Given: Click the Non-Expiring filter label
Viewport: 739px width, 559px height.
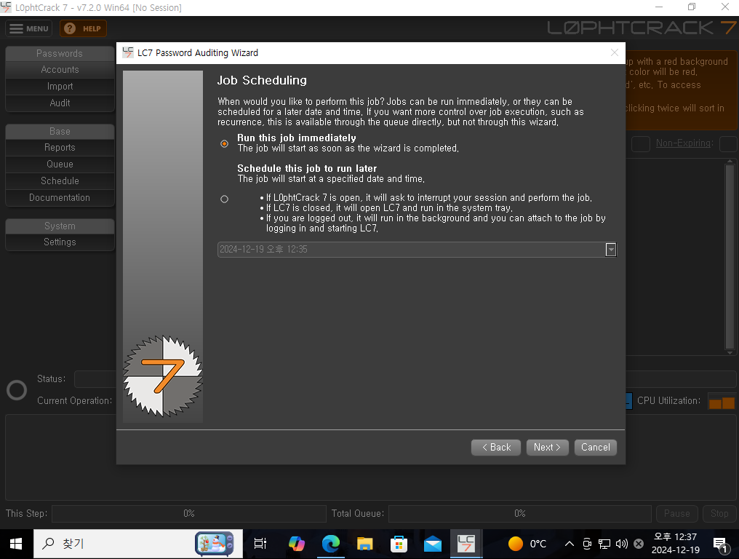Looking at the screenshot, I should point(684,143).
